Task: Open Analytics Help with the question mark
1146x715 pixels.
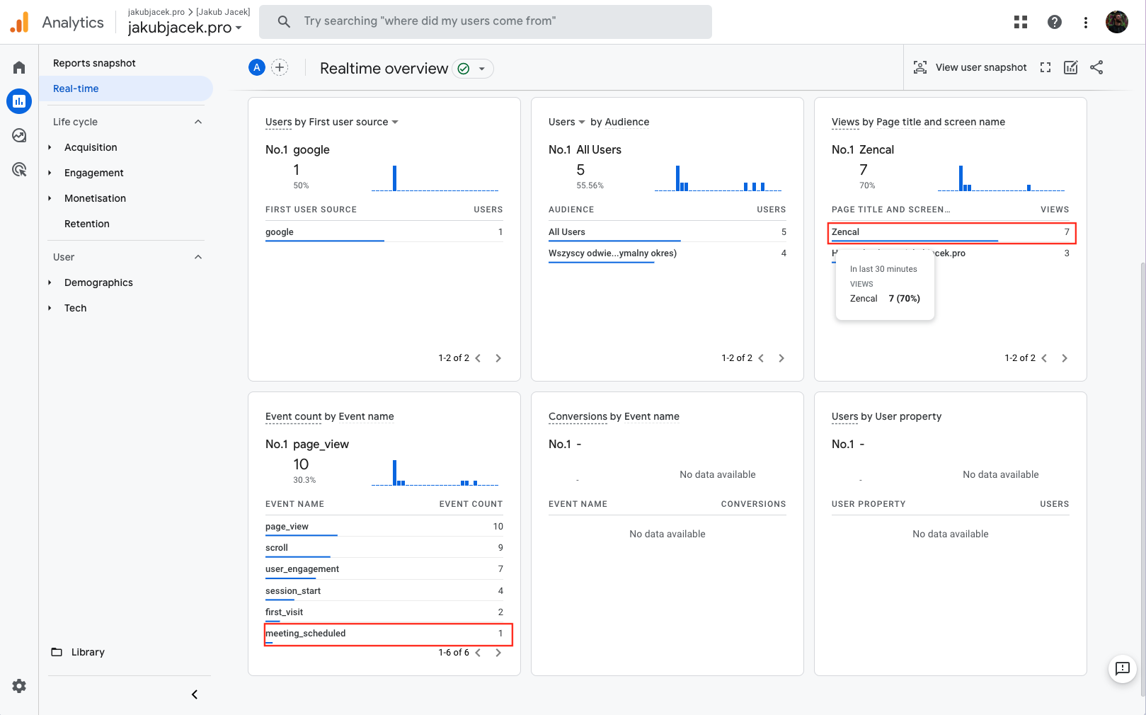Action: [1054, 22]
